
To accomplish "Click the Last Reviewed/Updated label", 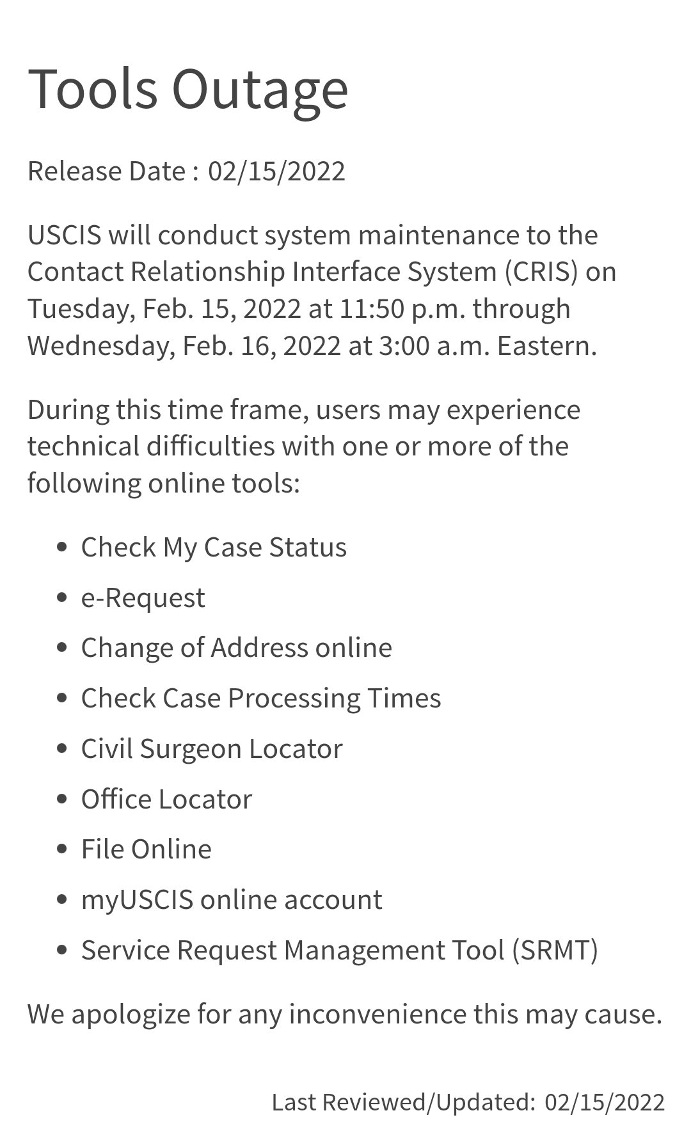I will point(403,1102).
